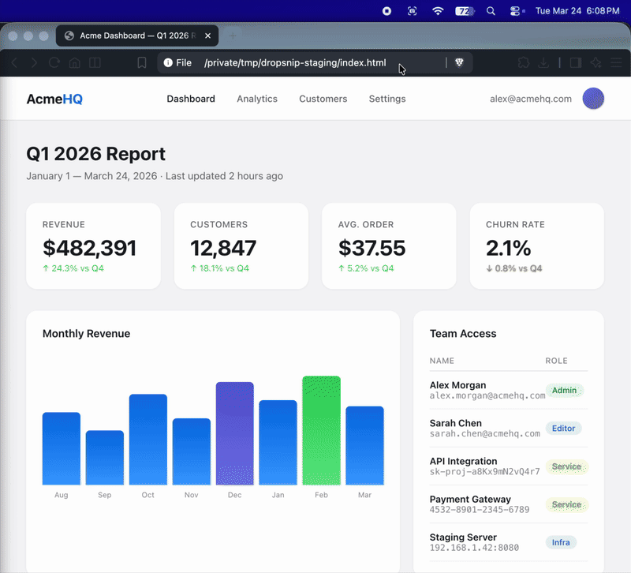Click the home icon in browser toolbar
The width and height of the screenshot is (631, 573).
pyautogui.click(x=75, y=63)
